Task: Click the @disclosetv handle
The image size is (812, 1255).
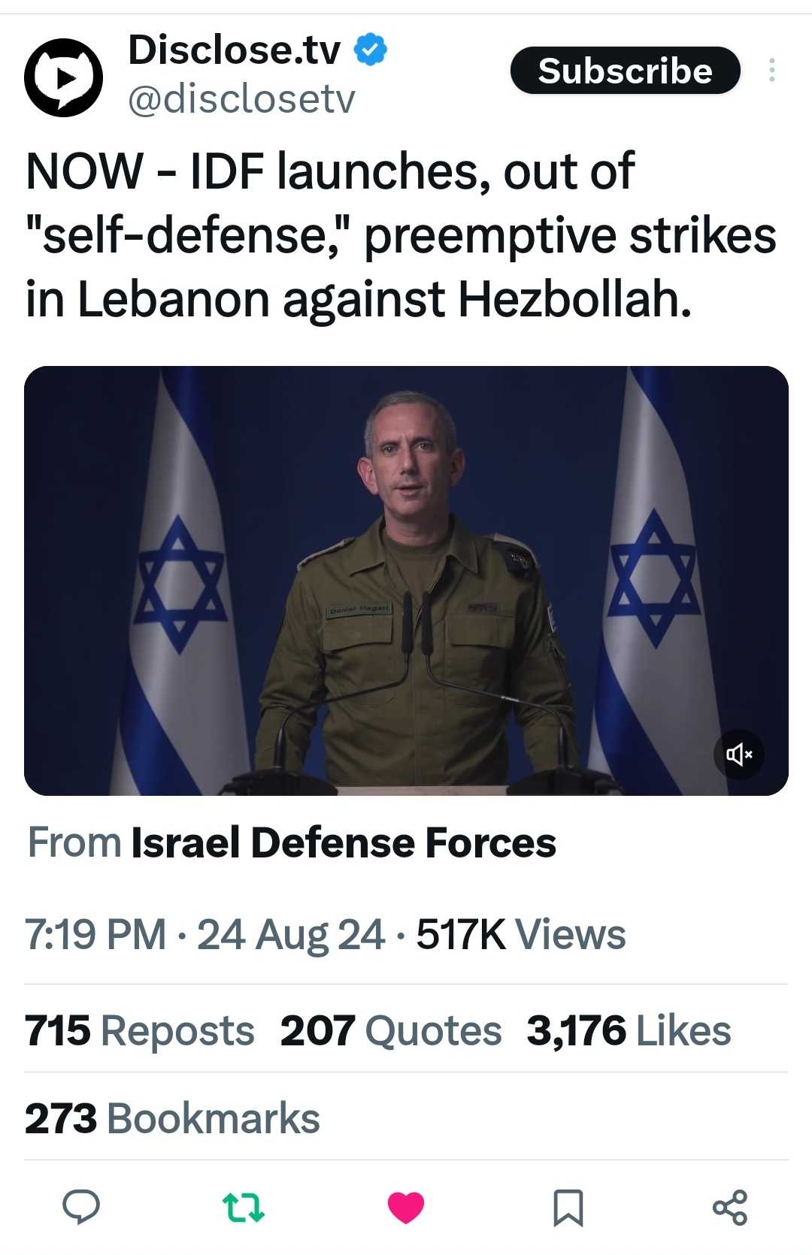Action: 241,99
